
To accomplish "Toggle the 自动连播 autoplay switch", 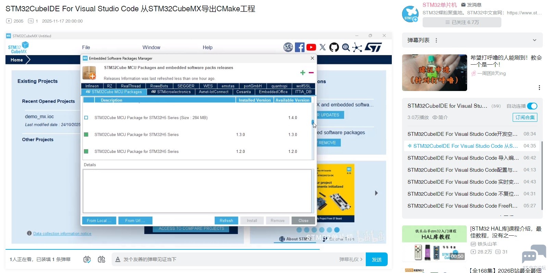I will point(532,106).
